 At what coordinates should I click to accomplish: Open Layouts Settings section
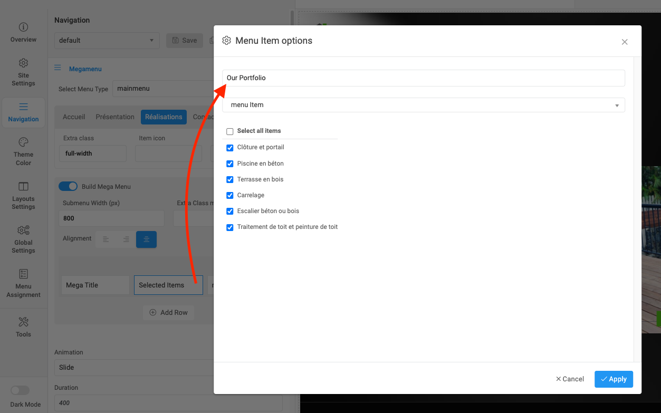(x=23, y=196)
